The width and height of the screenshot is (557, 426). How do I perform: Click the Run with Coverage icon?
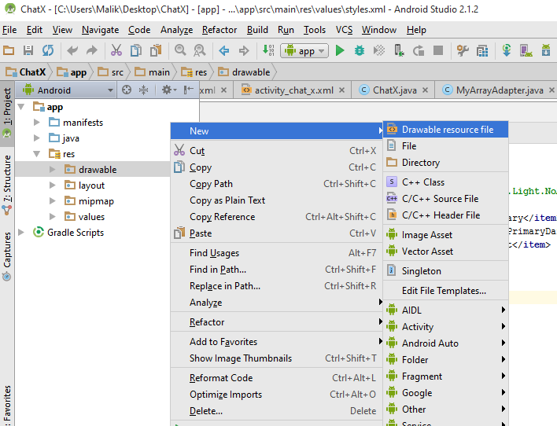(379, 50)
